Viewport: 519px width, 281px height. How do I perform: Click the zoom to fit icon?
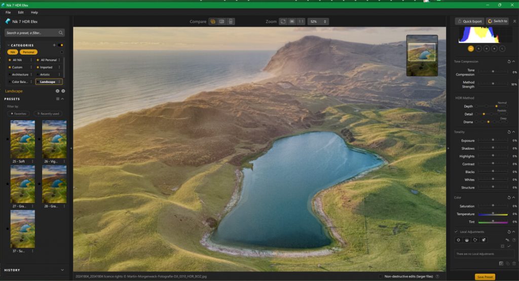click(x=283, y=22)
